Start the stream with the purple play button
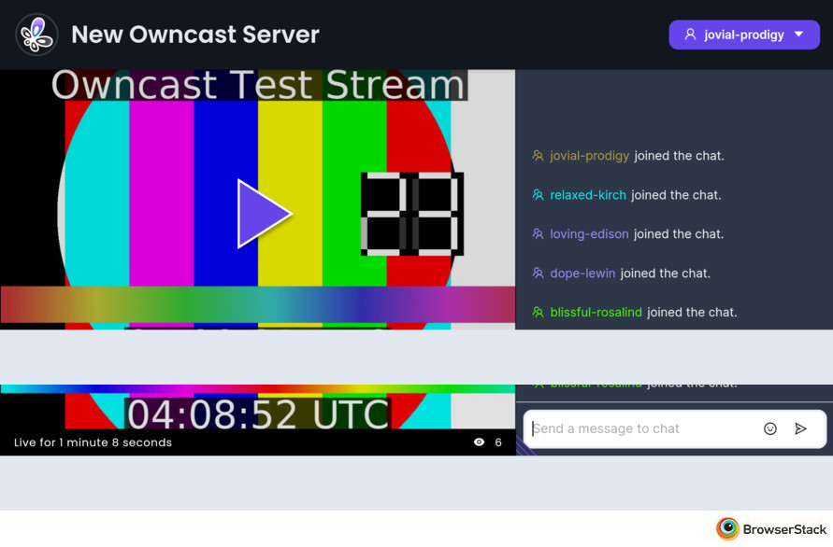Viewport: 833px width, 547px height. point(264,213)
